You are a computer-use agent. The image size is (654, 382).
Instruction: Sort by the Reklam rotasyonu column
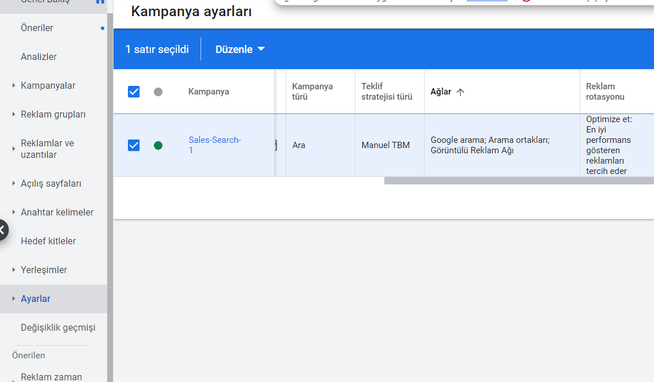(x=605, y=92)
